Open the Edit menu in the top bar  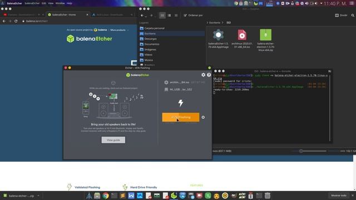[43, 3]
